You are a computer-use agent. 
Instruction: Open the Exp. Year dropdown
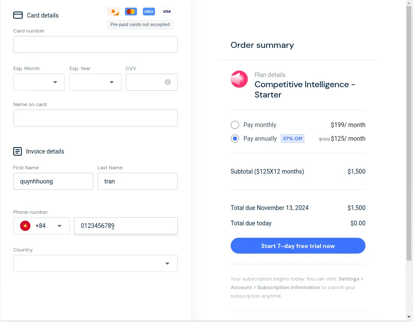[x=95, y=82]
